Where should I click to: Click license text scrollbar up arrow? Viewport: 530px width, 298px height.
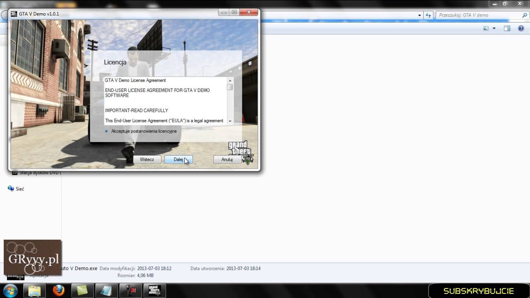coord(230,80)
